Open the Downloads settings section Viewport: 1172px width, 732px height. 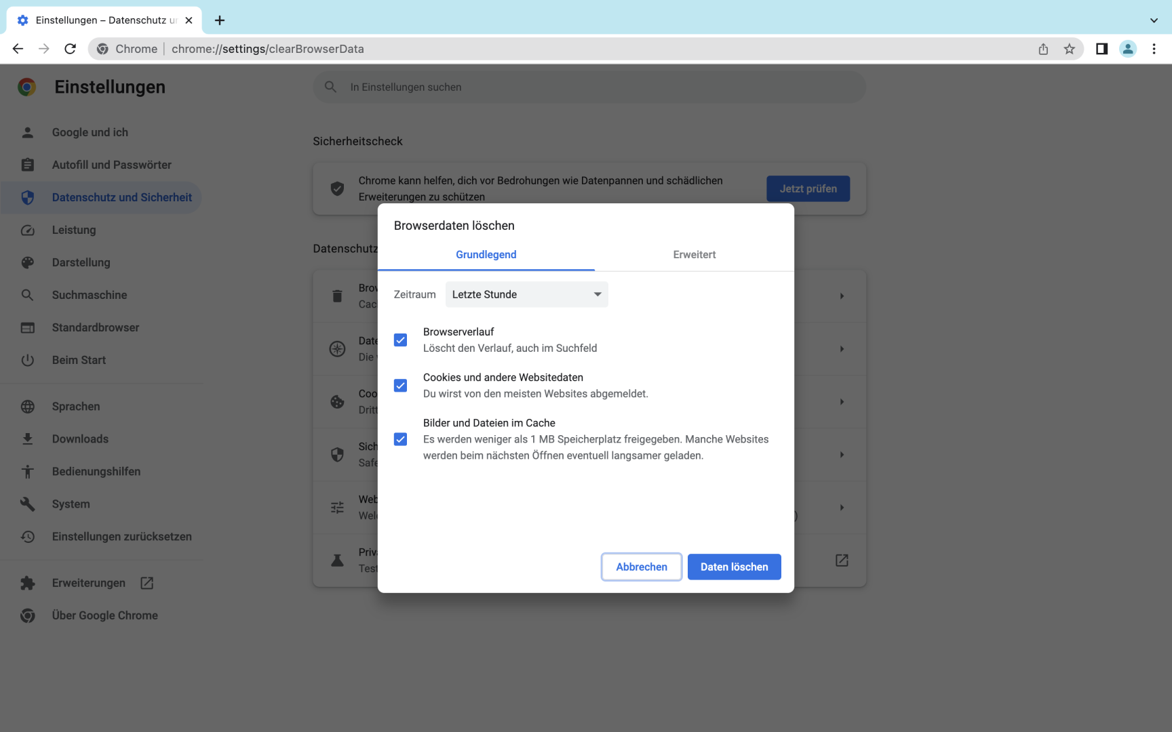[79, 439]
